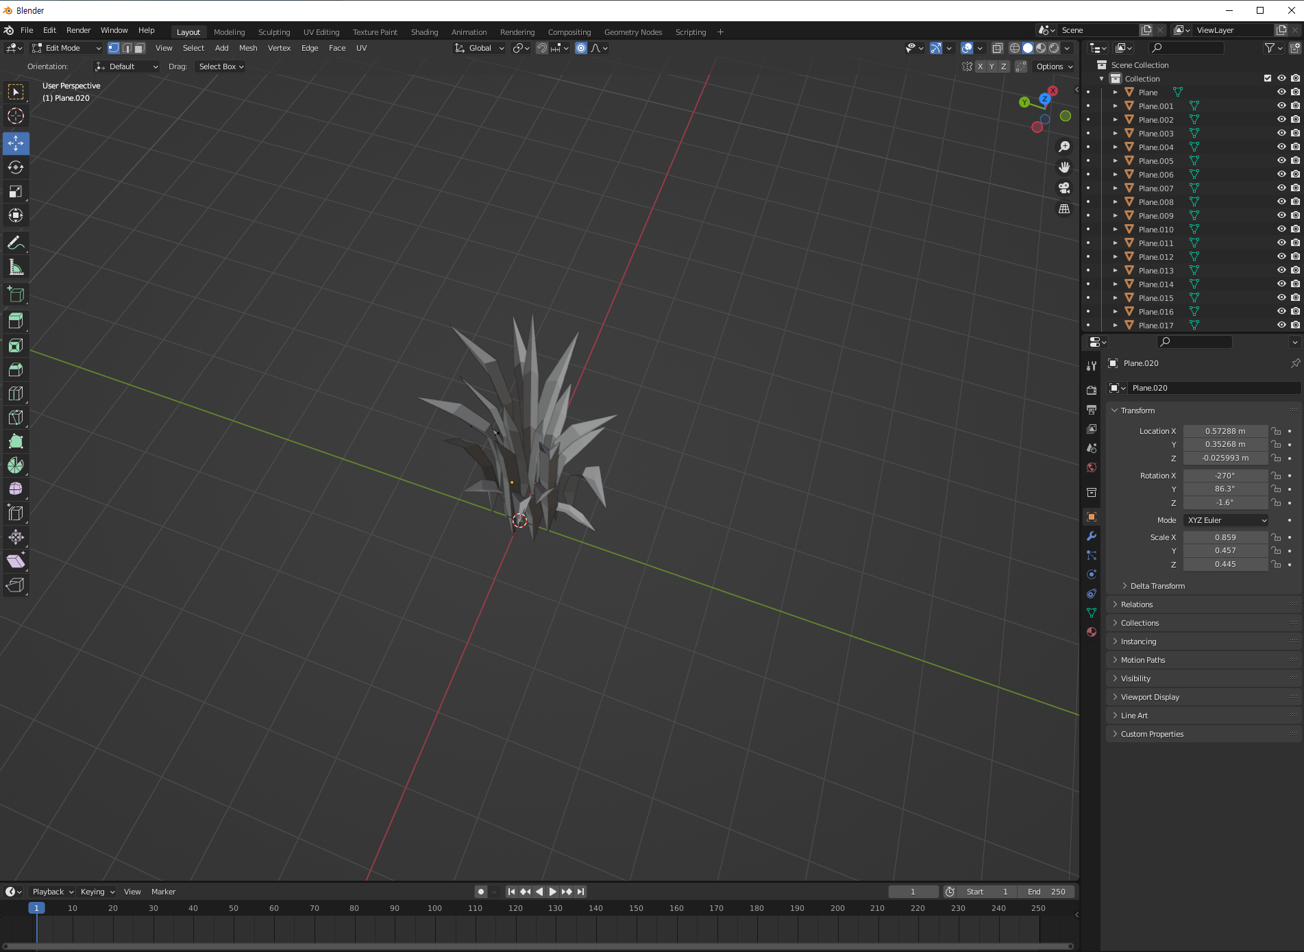1304x952 pixels.
Task: Click the zoom viewport magnifier icon
Action: 1064,147
